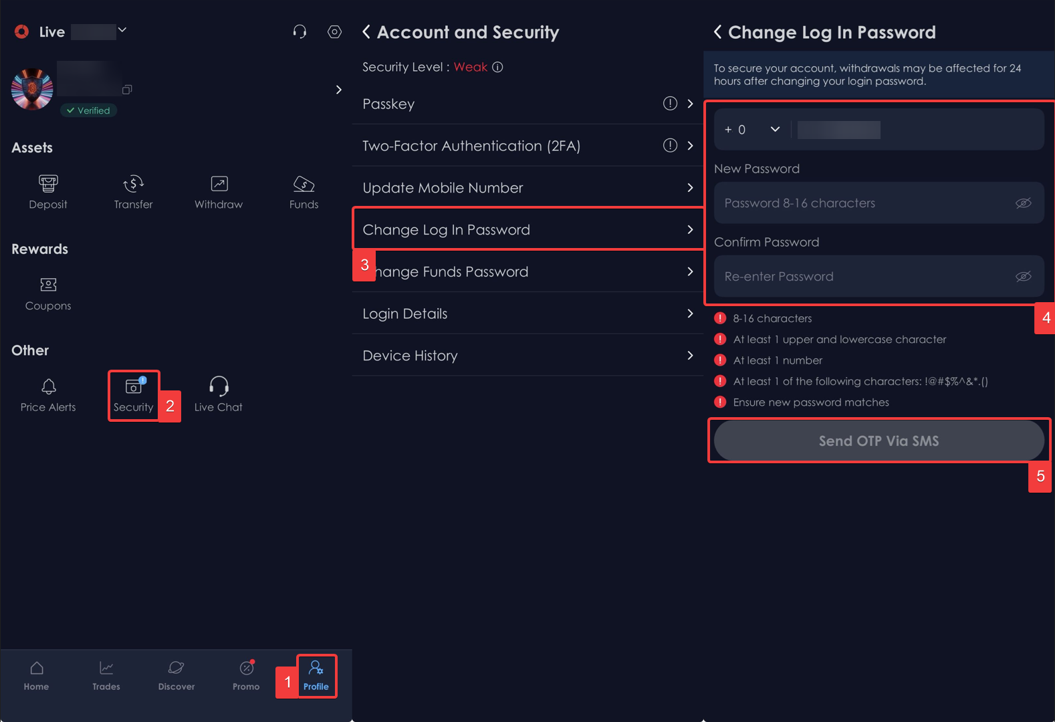Expand the Passkey chevron arrow
The image size is (1055, 722).
690,104
